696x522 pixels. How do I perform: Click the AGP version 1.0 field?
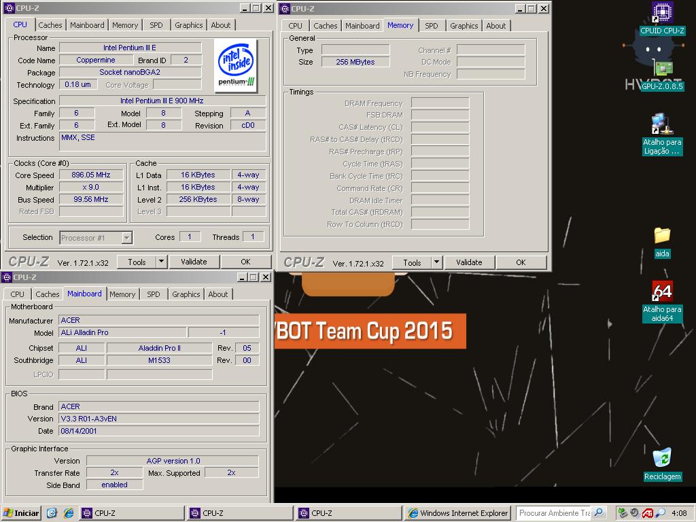click(x=173, y=461)
